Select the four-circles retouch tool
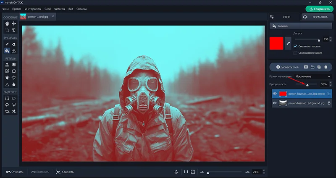The image size is (336, 178). pyautogui.click(x=7, y=71)
